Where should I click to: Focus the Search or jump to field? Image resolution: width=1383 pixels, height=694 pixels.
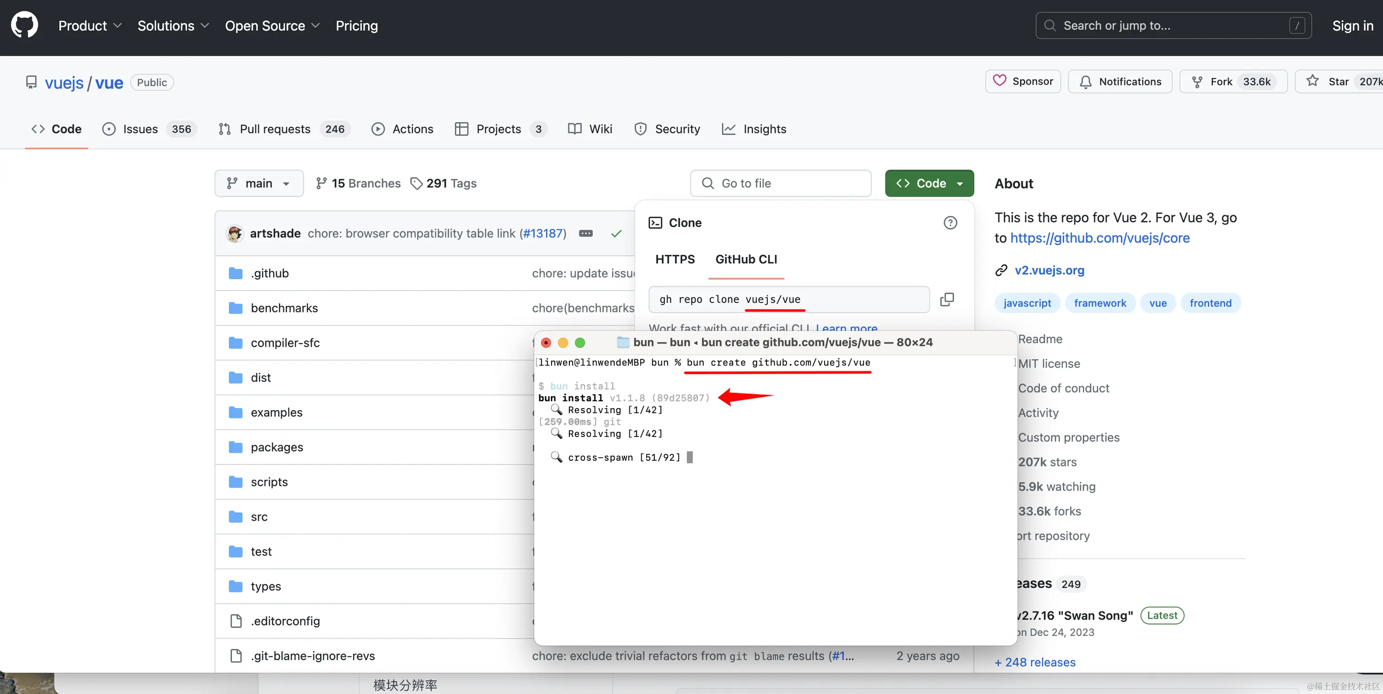tap(1173, 25)
